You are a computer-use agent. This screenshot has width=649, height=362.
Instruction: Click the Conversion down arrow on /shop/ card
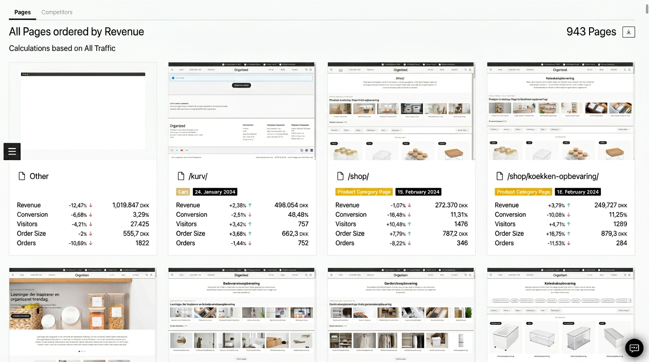[409, 214]
